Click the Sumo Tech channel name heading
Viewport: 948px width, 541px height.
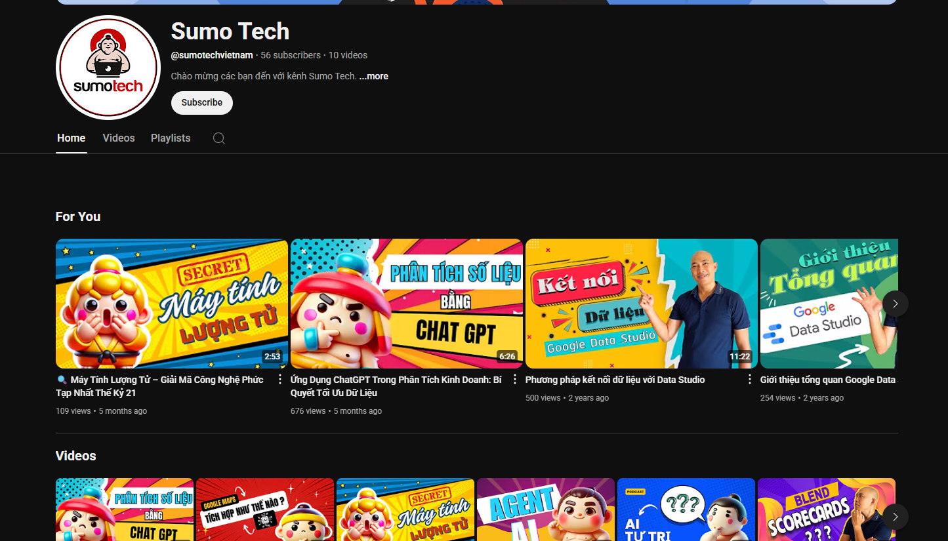[230, 31]
